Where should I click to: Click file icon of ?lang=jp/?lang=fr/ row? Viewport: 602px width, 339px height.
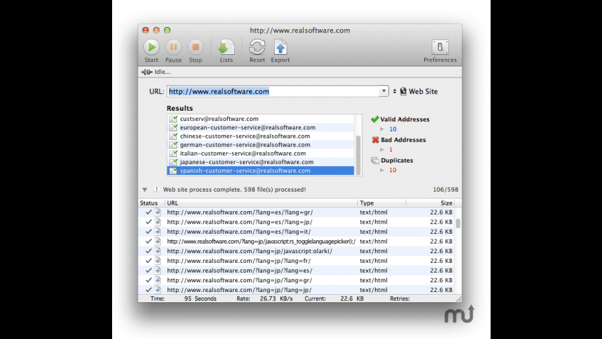tap(158, 261)
